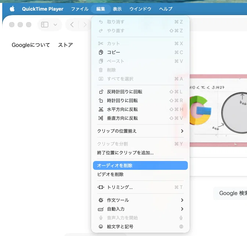The image size is (247, 236).
Task: Choose トリミング... from the menu
Action: (140, 187)
